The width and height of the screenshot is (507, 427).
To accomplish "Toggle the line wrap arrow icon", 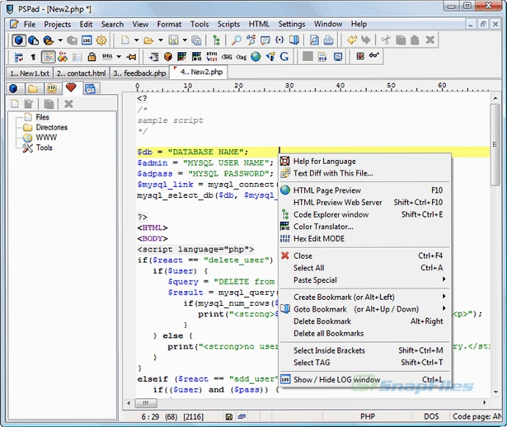I will (x=18, y=57).
